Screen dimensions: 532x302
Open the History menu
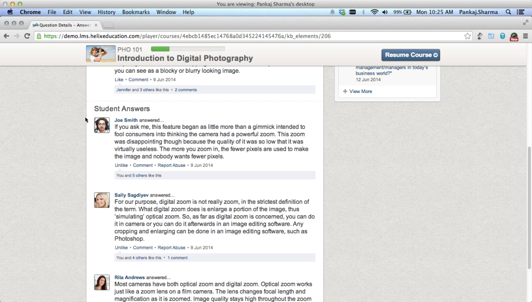107,12
